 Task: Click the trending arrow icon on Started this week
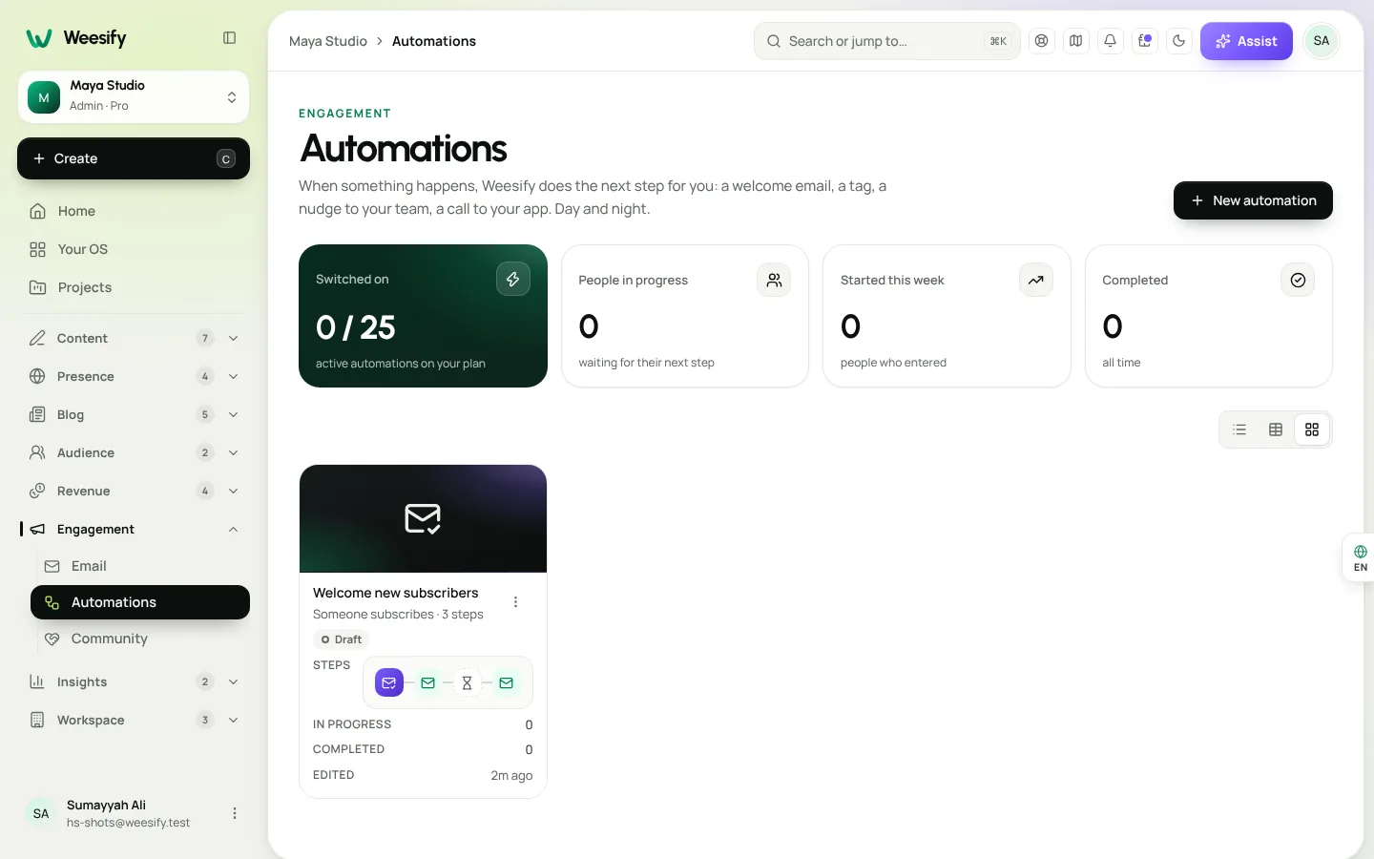[x=1036, y=280]
